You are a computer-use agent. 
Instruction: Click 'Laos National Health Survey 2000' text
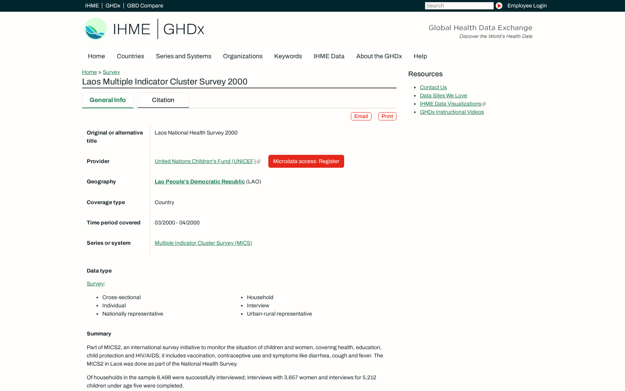(196, 133)
